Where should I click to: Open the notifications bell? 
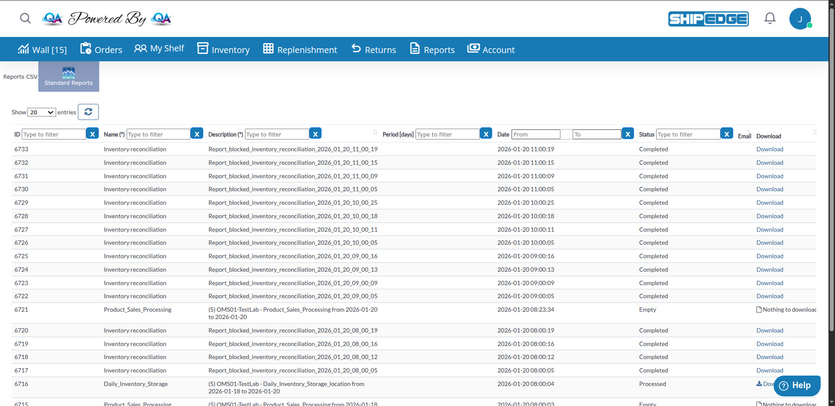(x=770, y=18)
